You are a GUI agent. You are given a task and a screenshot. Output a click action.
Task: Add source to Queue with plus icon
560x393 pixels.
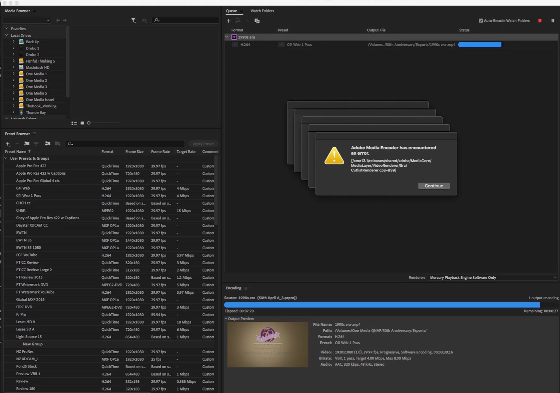point(229,21)
